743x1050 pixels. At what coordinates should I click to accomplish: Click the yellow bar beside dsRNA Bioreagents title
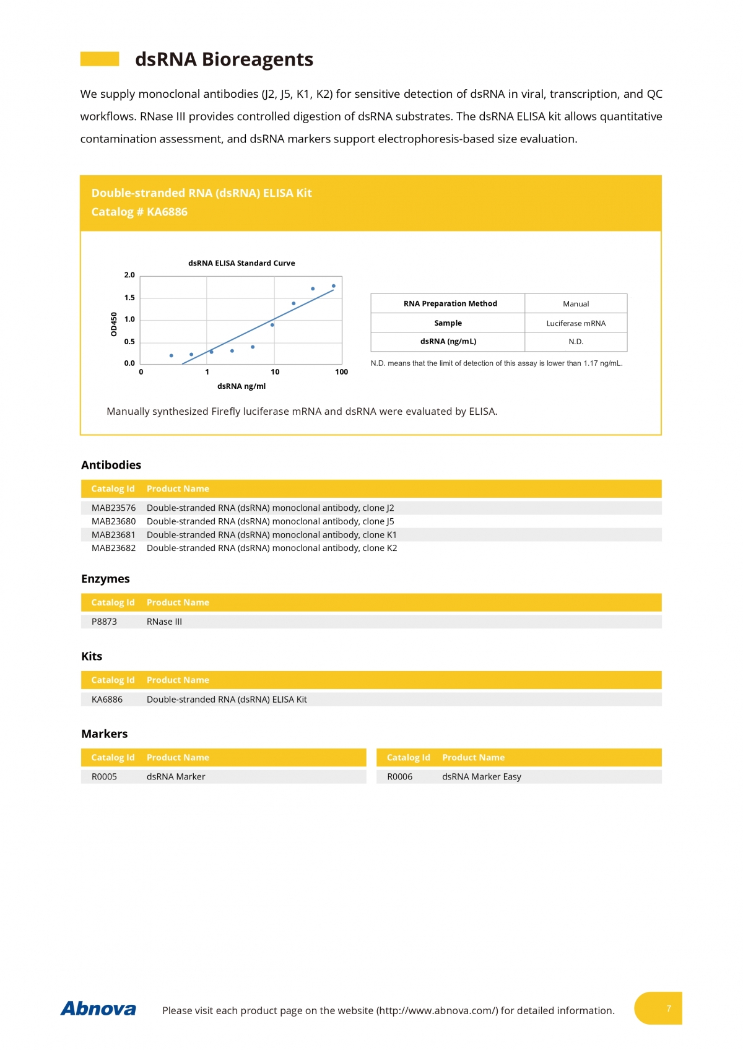point(100,59)
